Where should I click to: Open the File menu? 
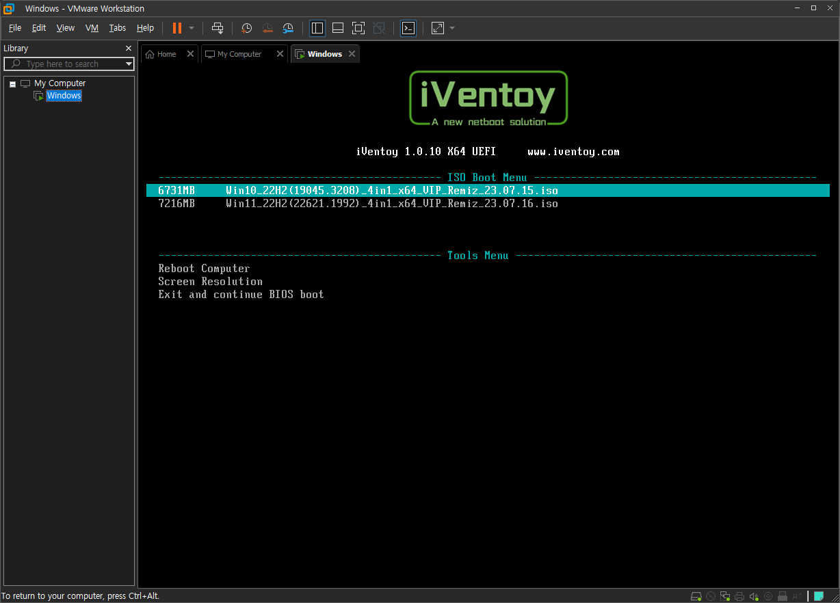(x=15, y=28)
